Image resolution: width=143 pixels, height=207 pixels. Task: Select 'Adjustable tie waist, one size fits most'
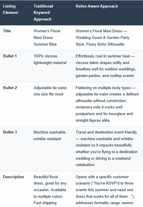(50, 91)
